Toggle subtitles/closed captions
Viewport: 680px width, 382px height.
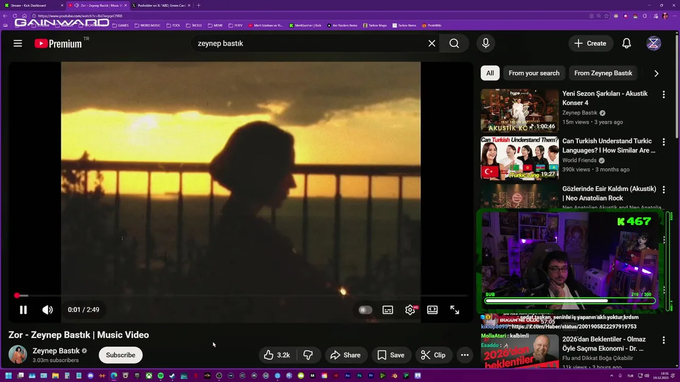click(x=388, y=310)
